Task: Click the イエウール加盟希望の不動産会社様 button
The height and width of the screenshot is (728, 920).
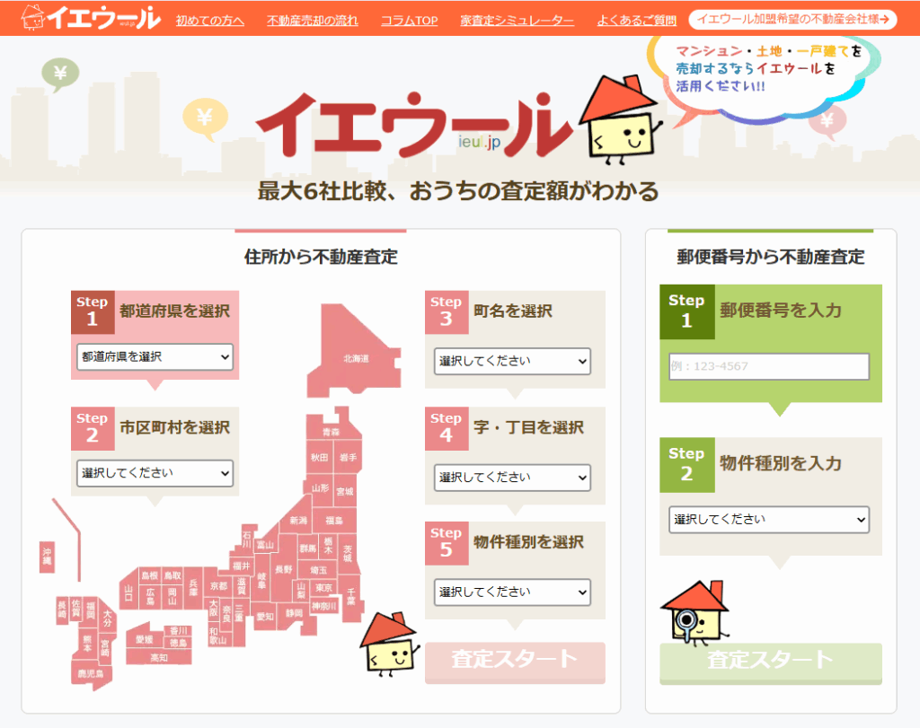Action: click(792, 20)
